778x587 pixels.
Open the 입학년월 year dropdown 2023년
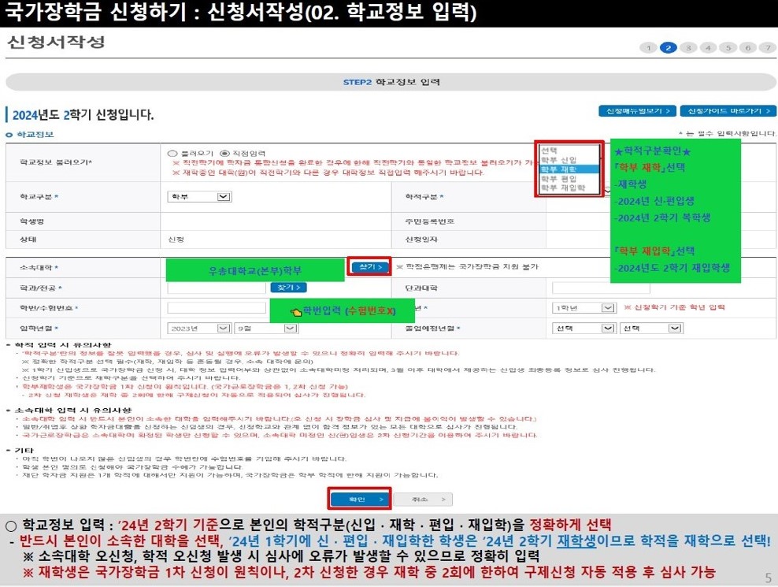click(199, 329)
